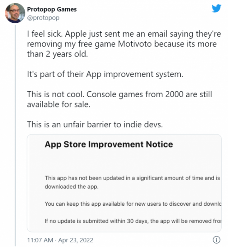Click 'This app has not been updated' line
Screen dimensions: 228x247
click(x=132, y=178)
